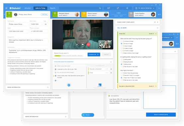184x126 pixels.
Task: Open Dr. Adrian Gutierrez account dropdown
Action: (145, 8)
